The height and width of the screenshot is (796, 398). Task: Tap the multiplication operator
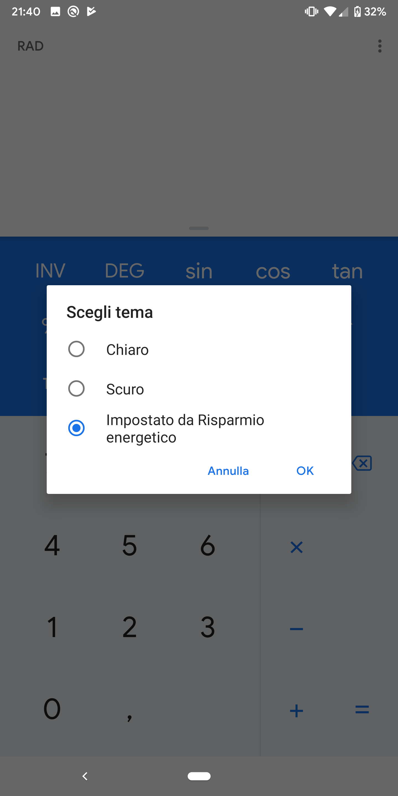296,547
